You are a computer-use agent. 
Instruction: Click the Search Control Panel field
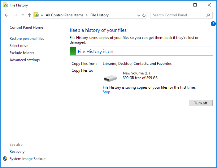tap(181, 15)
